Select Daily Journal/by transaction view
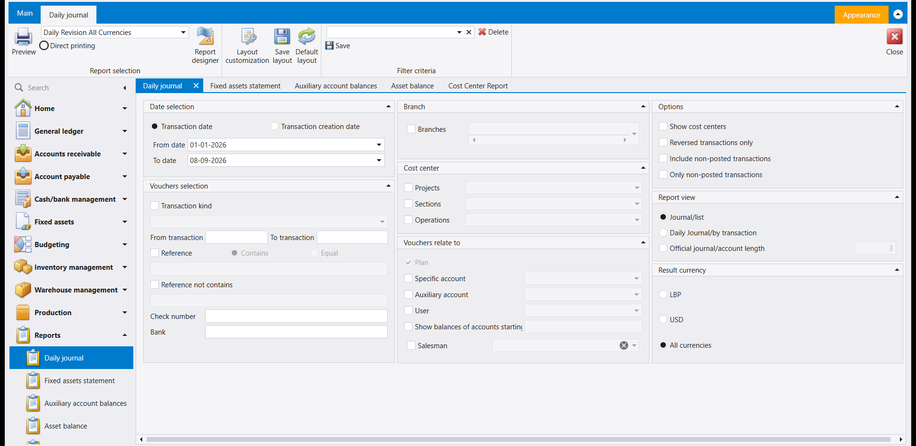Screen dimensions: 916x446 pos(663,232)
